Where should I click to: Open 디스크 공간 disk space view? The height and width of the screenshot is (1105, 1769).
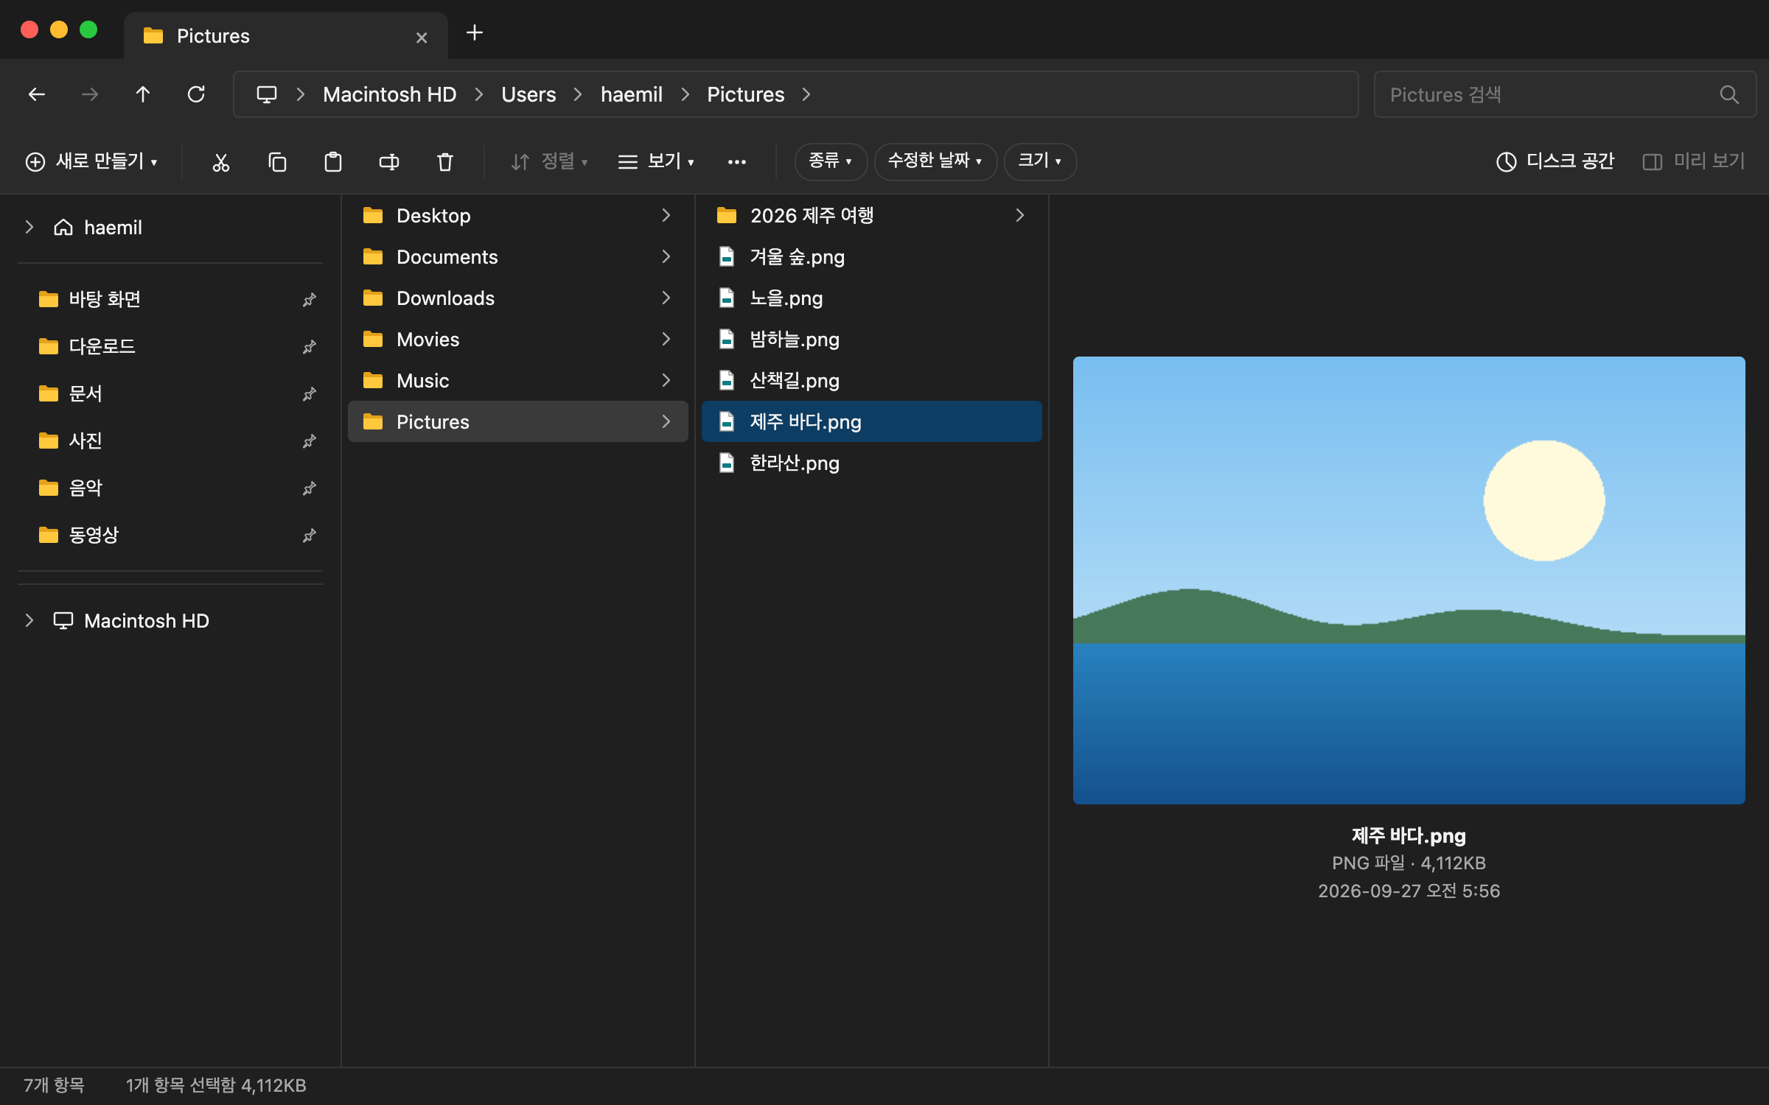(1555, 161)
